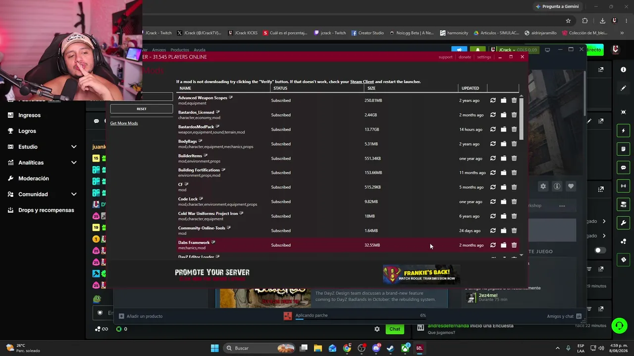Sort mod list by UPDATED column
Image resolution: width=634 pixels, height=356 pixels.
click(x=470, y=88)
